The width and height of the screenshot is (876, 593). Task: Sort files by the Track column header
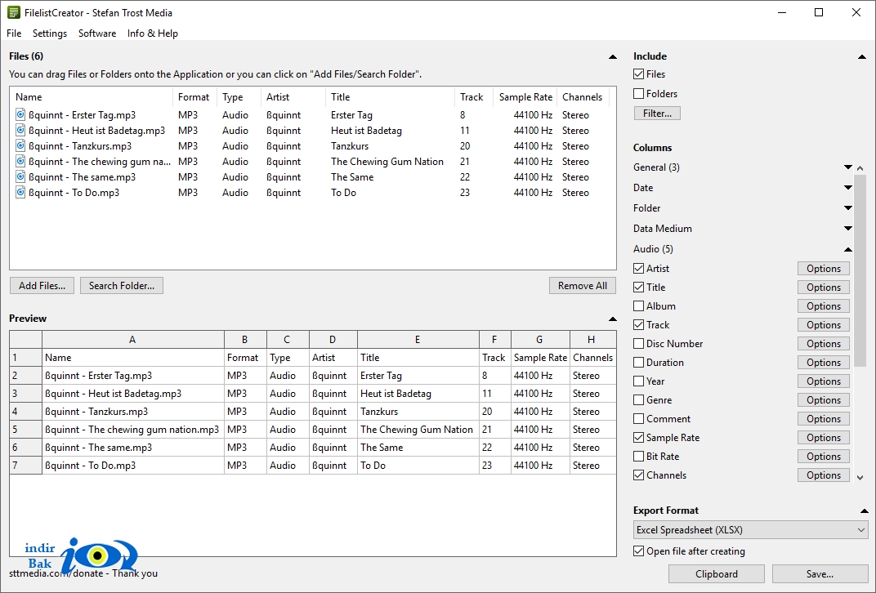474,97
